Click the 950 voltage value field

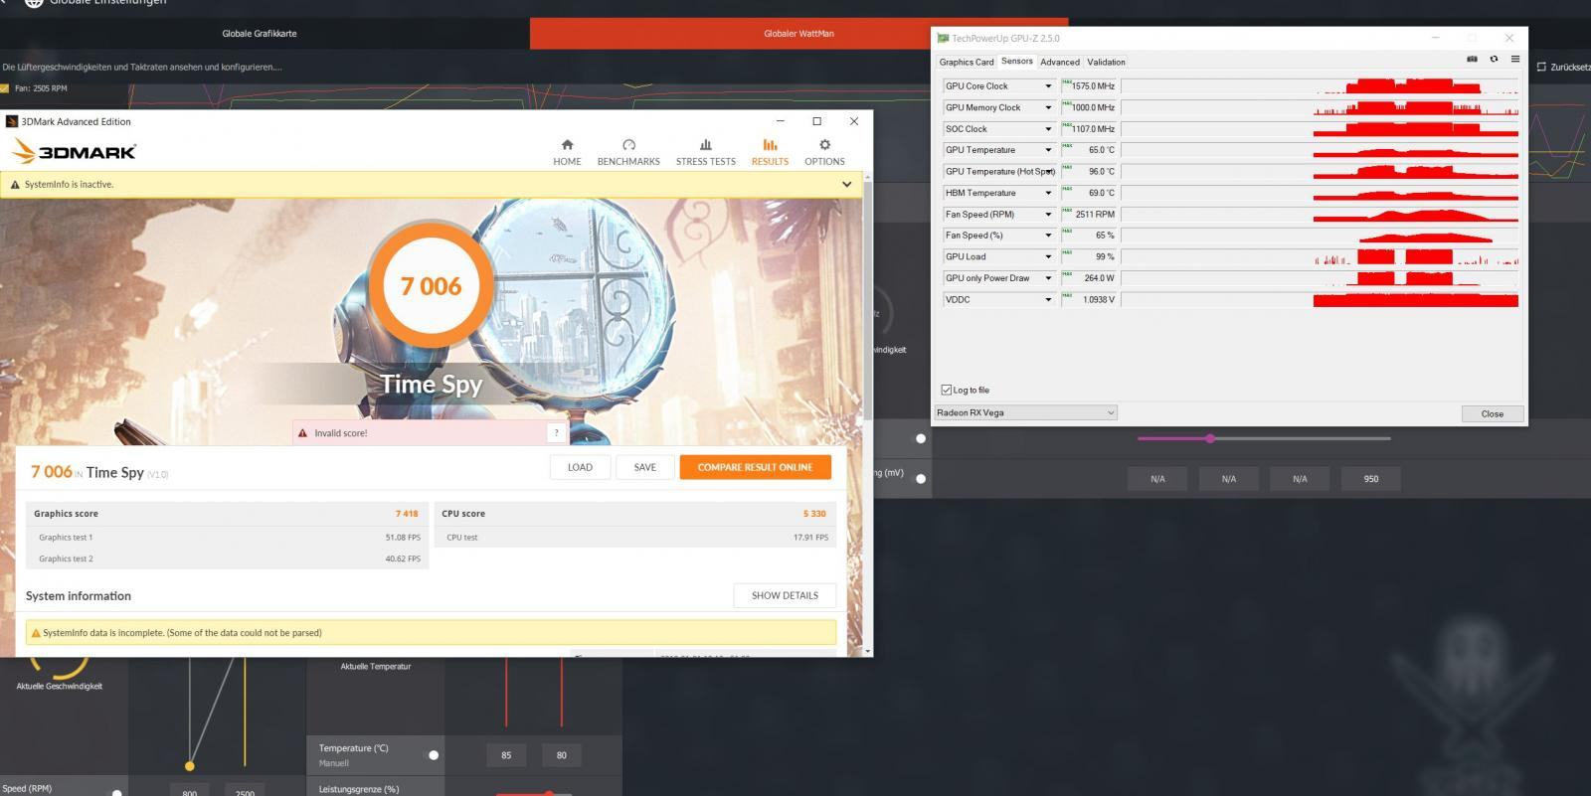pos(1371,479)
